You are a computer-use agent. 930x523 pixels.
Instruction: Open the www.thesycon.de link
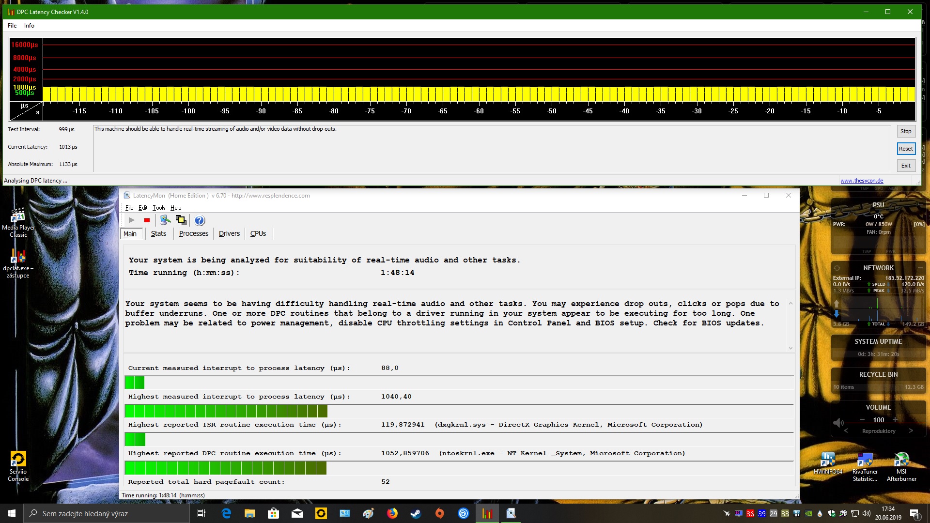861,181
